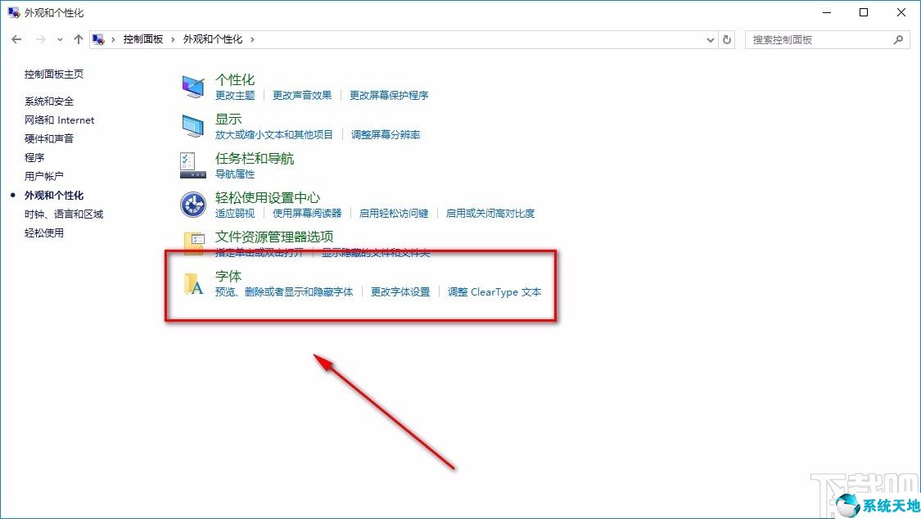This screenshot has height=519, width=921.
Task: Open the 调整 ClearType 文本 link
Action: click(x=494, y=291)
